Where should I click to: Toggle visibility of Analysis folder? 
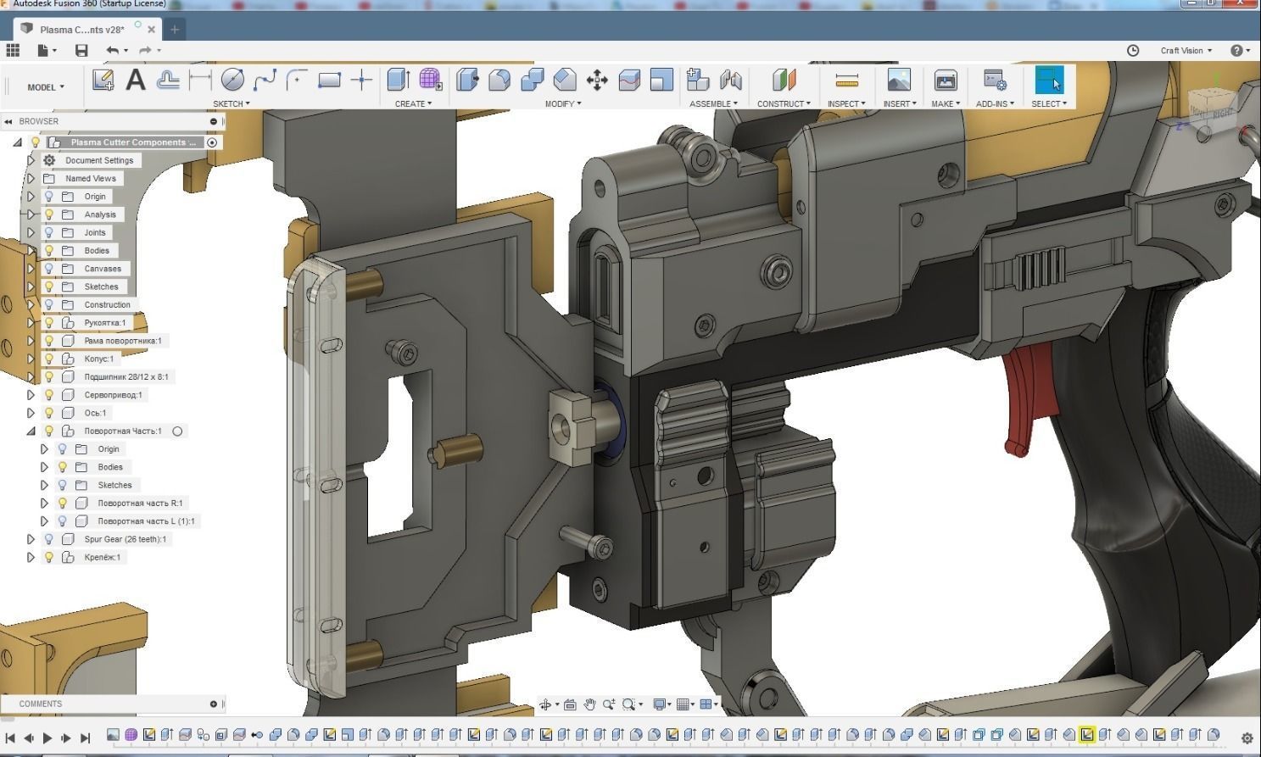(x=49, y=214)
